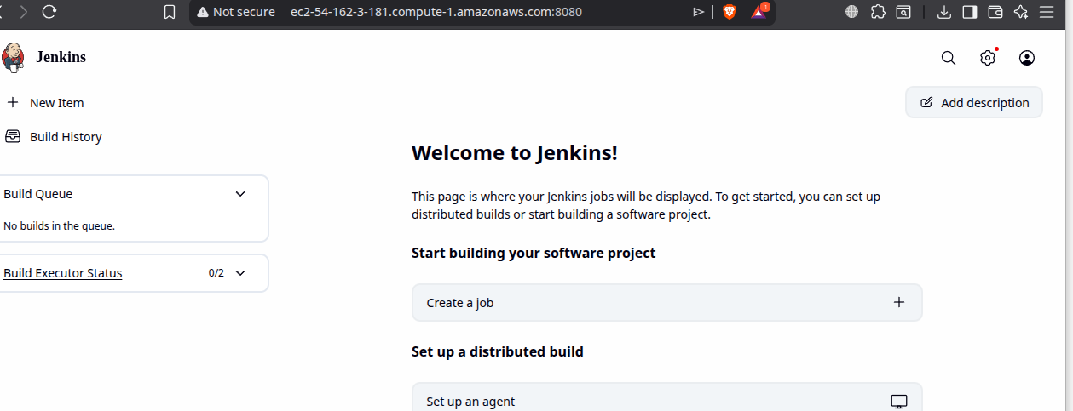This screenshot has height=411, width=1073.
Task: Bookmark this page using the bookmark icon
Action: (x=170, y=12)
